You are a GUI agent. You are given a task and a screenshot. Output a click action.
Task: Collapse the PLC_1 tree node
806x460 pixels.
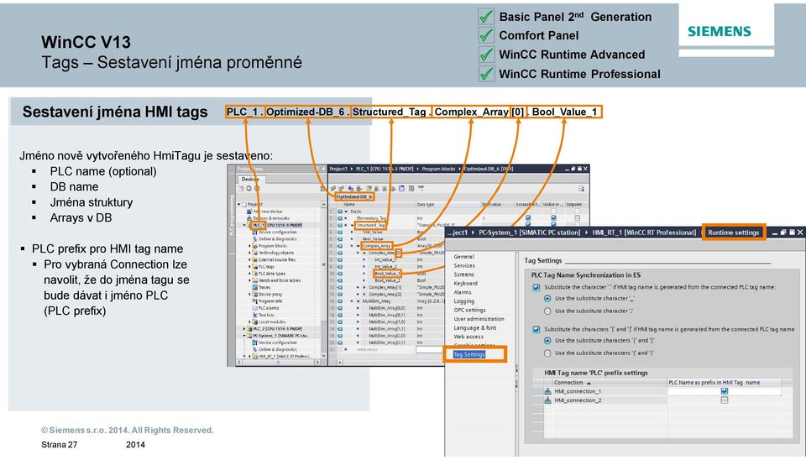(244, 225)
